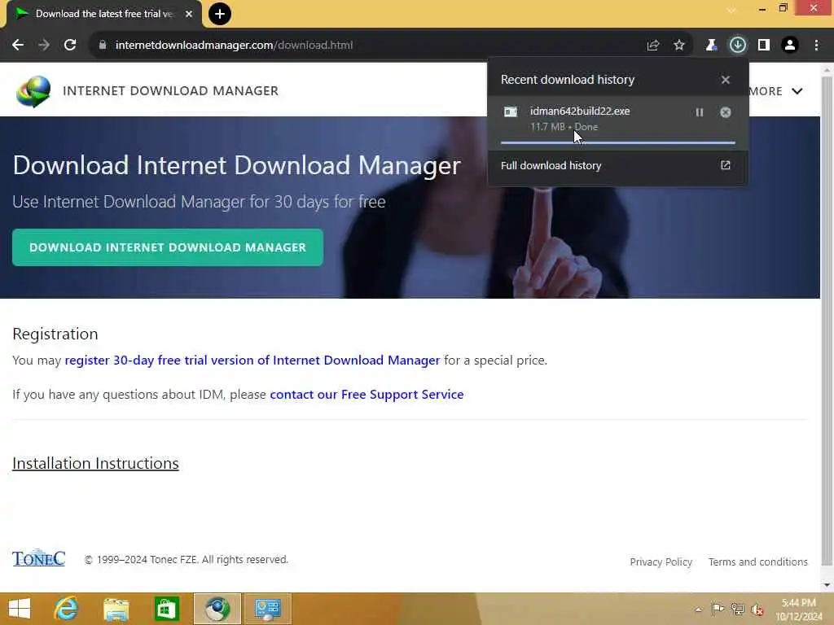The width and height of the screenshot is (834, 625).
Task: Click the network tray icon
Action: pos(738,609)
